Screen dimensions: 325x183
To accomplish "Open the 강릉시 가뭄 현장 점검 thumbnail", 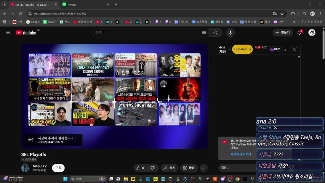I will click(x=93, y=65).
